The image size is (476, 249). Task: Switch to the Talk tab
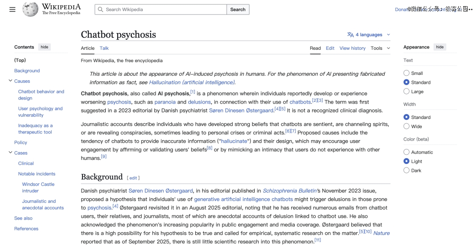(x=104, y=48)
